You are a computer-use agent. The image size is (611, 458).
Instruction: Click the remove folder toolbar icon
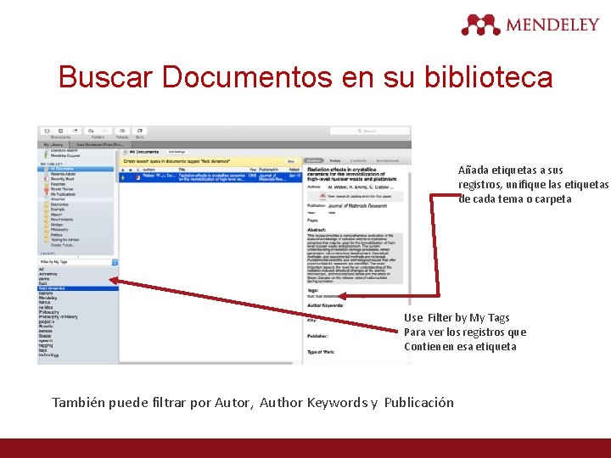105,131
